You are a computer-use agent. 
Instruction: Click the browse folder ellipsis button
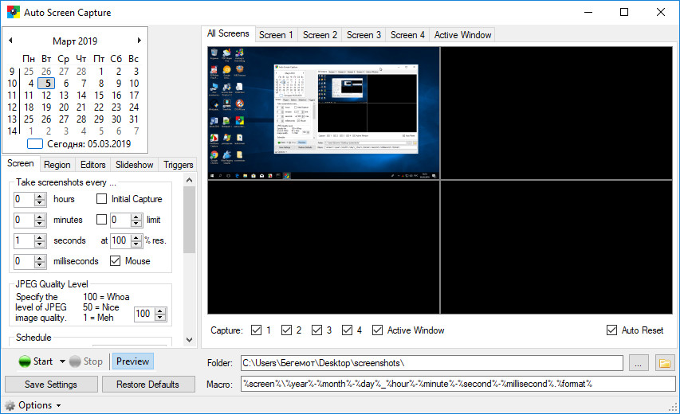pyautogui.click(x=638, y=363)
